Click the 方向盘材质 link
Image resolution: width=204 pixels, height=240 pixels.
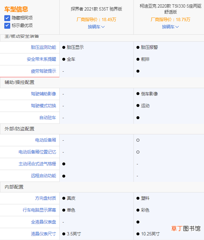(45, 198)
